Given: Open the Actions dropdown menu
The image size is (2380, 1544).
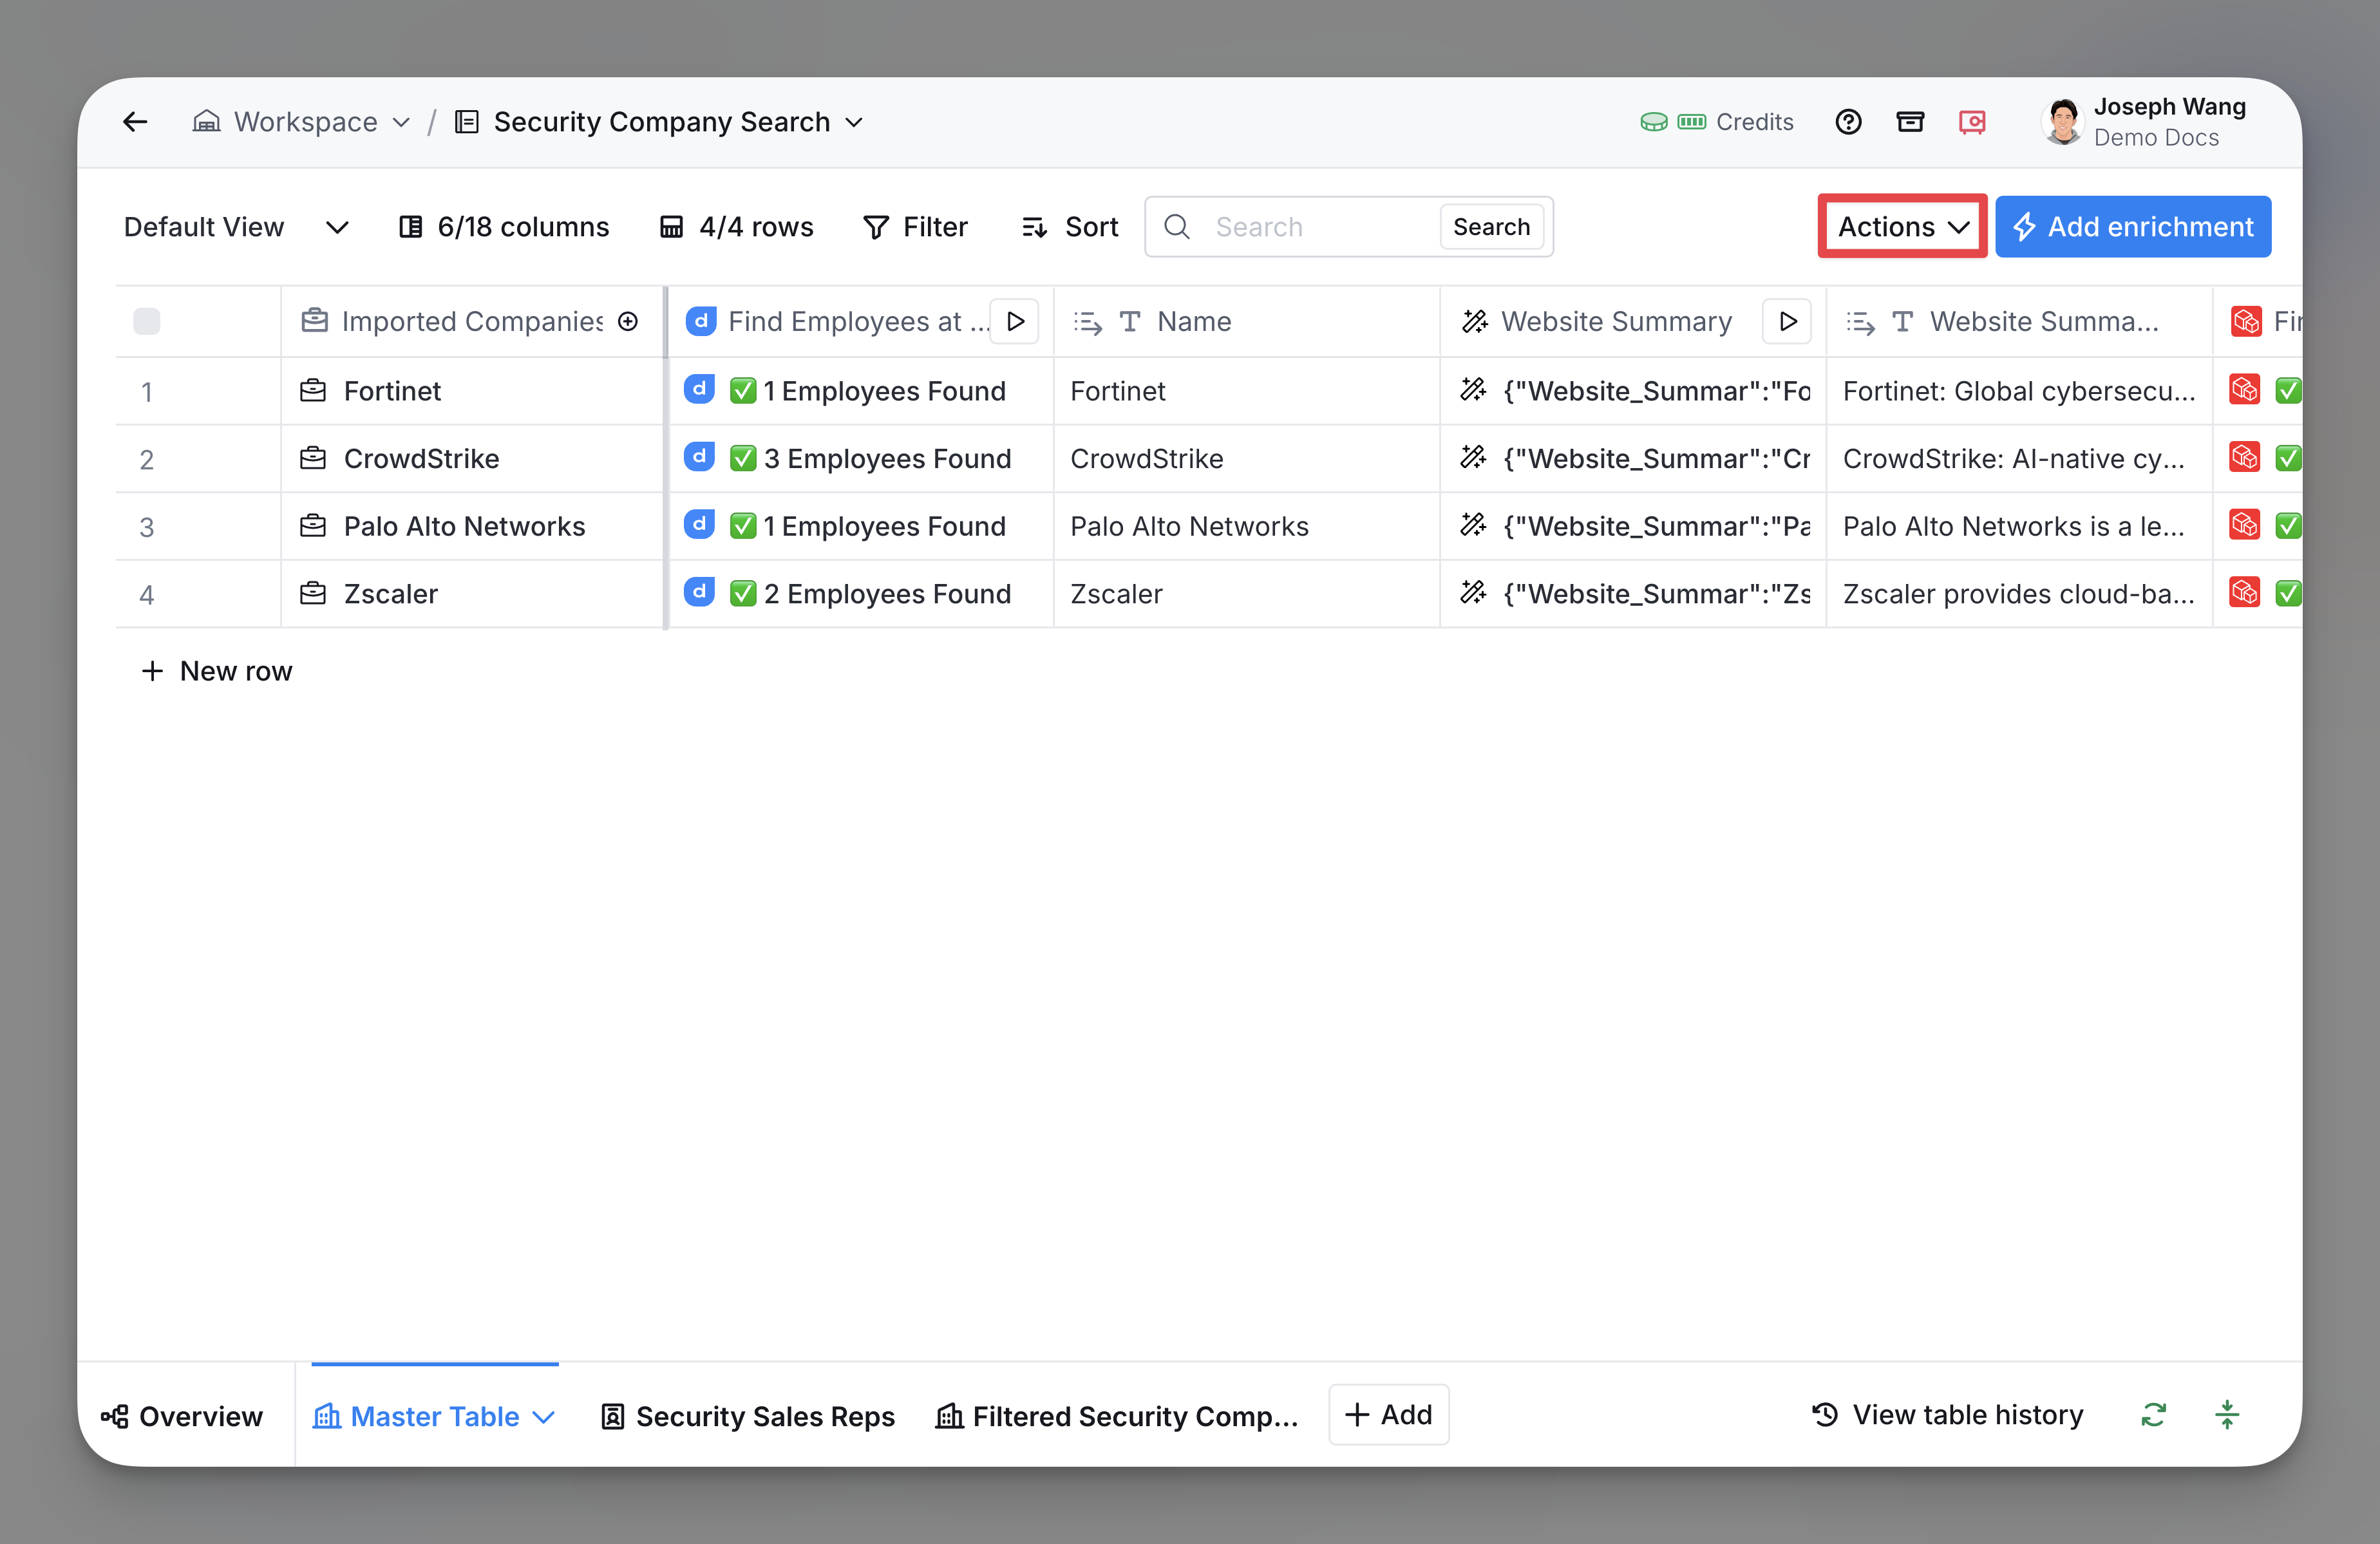Looking at the screenshot, I should coord(1902,227).
